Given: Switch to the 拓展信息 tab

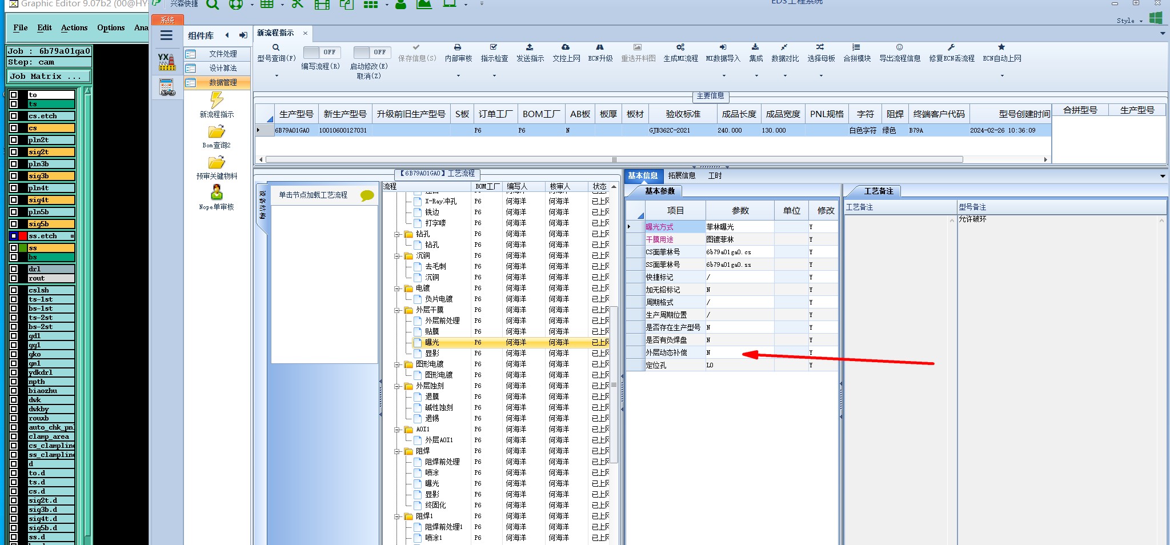Looking at the screenshot, I should [682, 175].
